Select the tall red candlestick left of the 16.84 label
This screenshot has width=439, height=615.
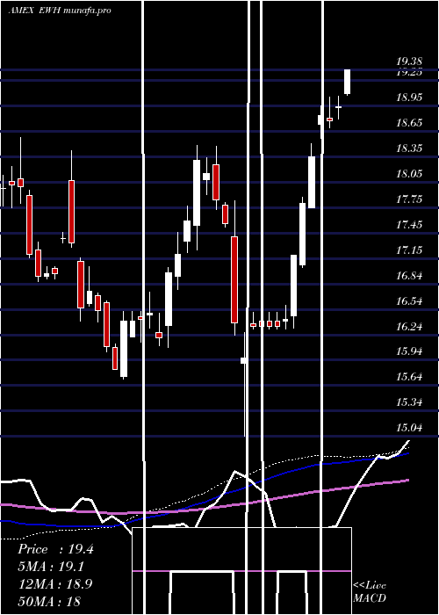pos(234,279)
